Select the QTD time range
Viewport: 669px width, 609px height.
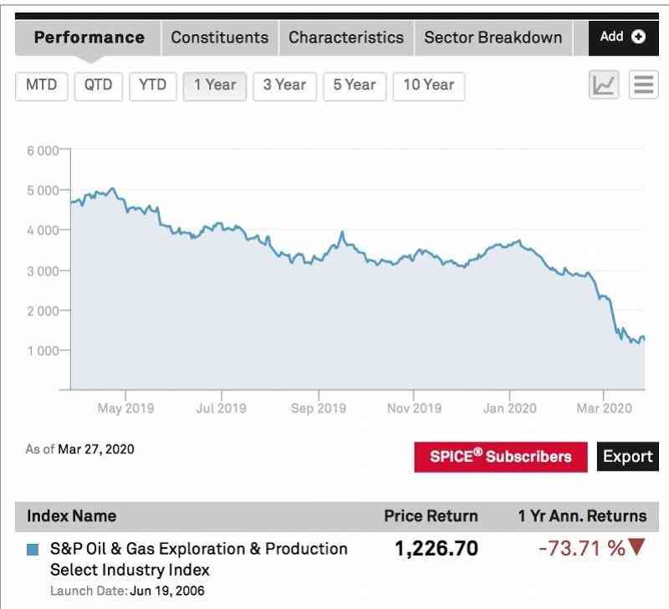[x=98, y=85]
